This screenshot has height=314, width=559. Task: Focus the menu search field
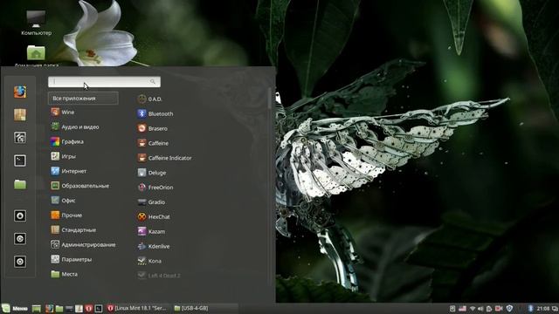pos(104,81)
